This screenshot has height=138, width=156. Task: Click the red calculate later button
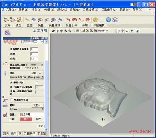point(26,119)
